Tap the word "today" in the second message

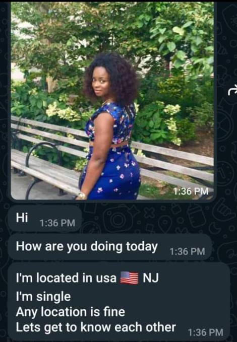click(142, 247)
